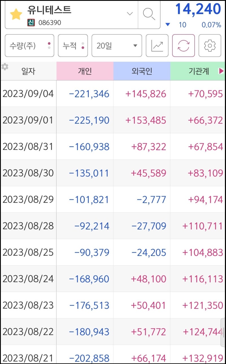Viewport: 226px width, 364px height.
Task: Select the 2023/09/04 row
Action: tap(113, 94)
